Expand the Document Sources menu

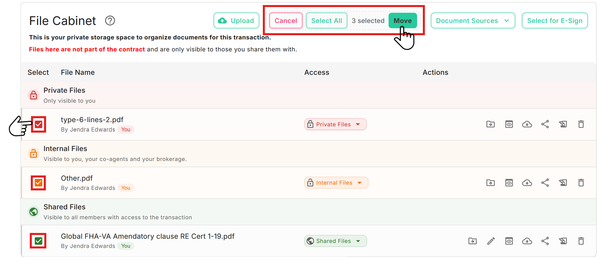coord(473,21)
